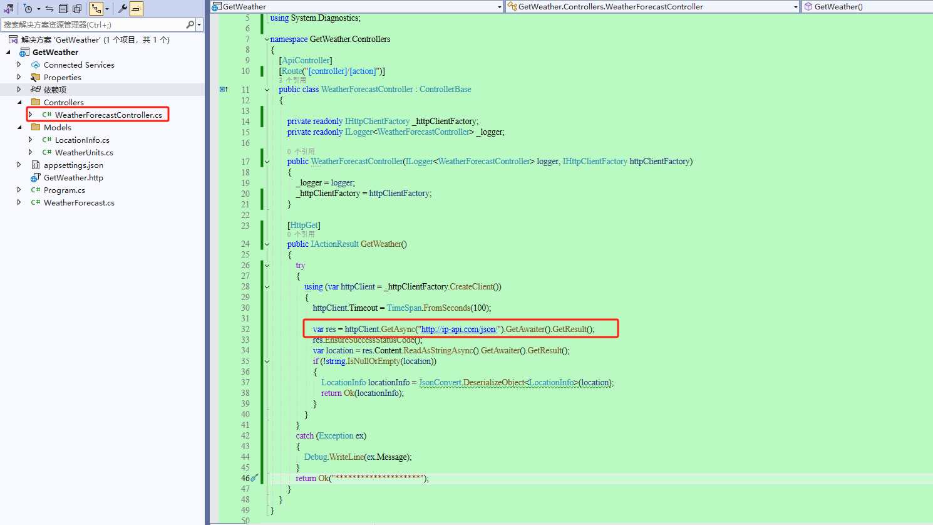Image resolution: width=933 pixels, height=525 pixels.
Task: Click C# icon of WeatherForecast.cs
Action: tap(36, 202)
